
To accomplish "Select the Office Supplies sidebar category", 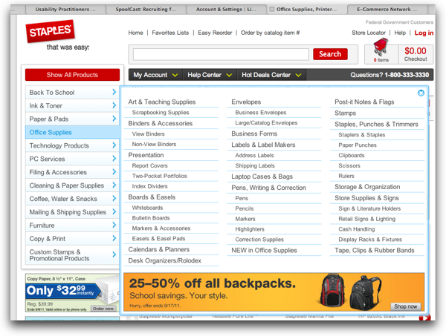I will [72, 132].
